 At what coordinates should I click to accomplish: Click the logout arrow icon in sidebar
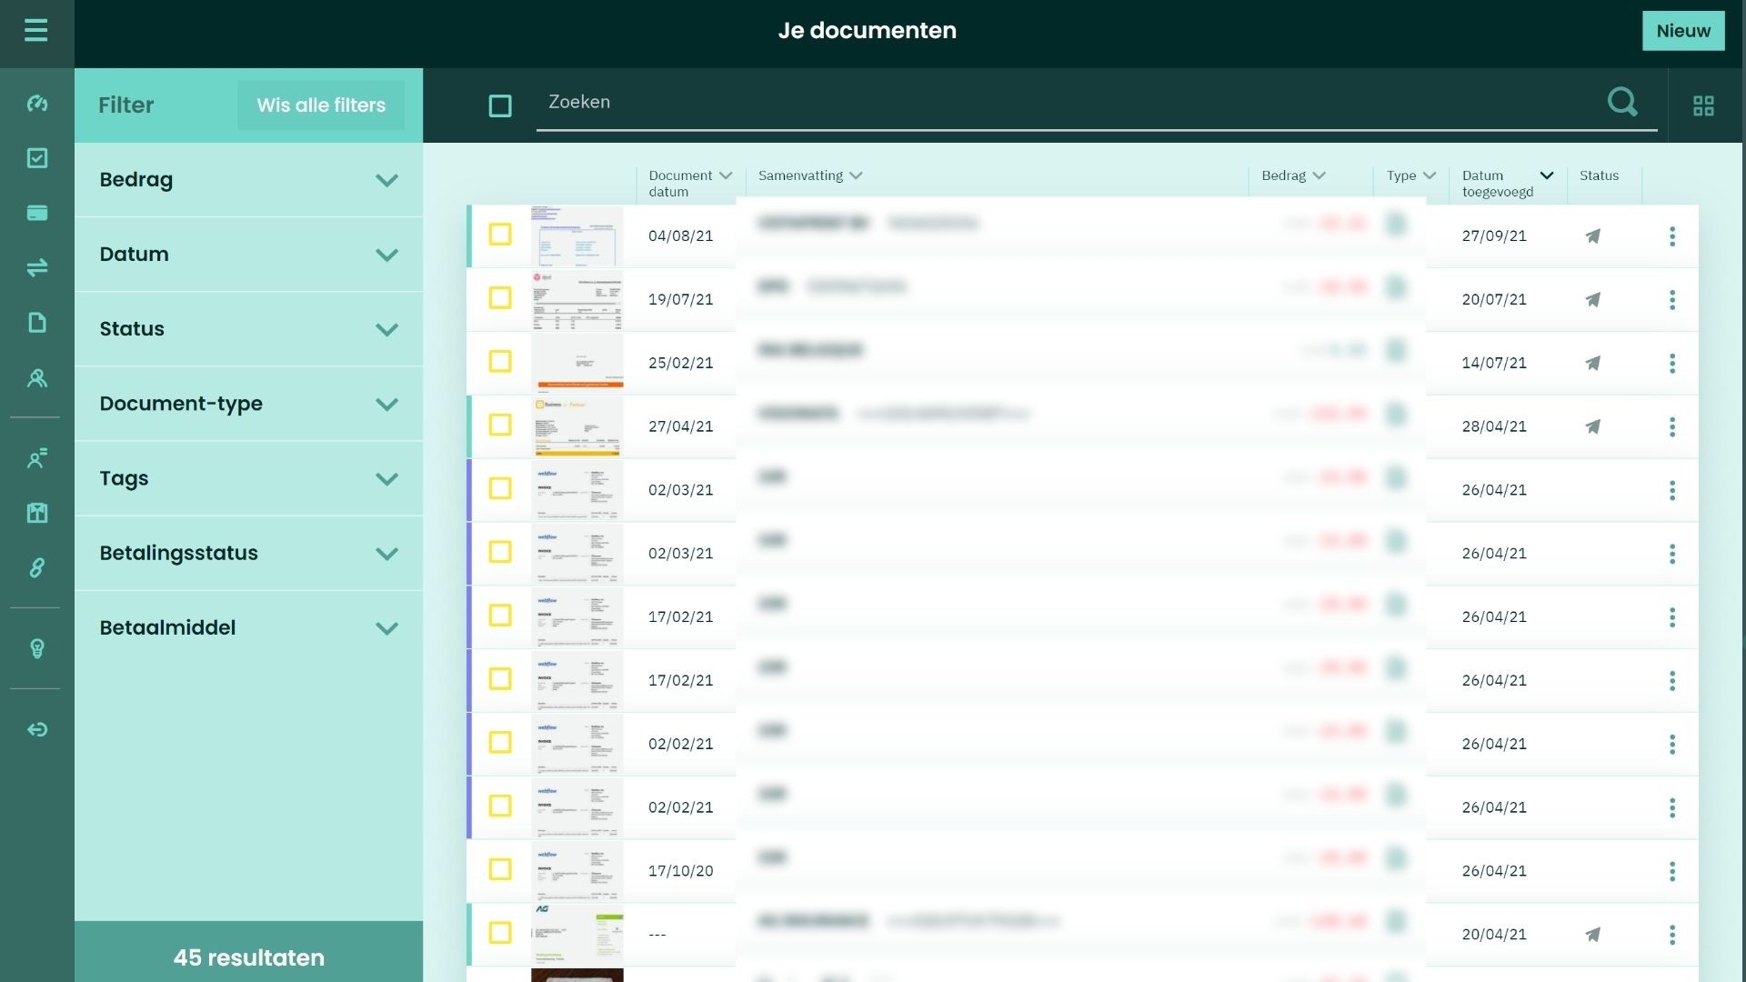[x=37, y=730]
